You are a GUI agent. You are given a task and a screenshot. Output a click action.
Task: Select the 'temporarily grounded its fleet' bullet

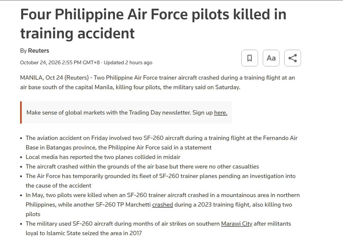(x=161, y=181)
